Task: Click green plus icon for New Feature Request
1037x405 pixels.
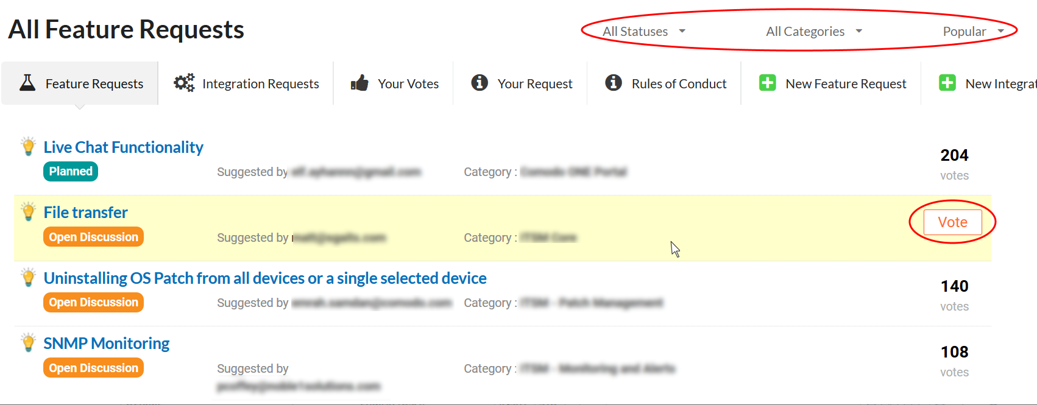Action: (768, 83)
